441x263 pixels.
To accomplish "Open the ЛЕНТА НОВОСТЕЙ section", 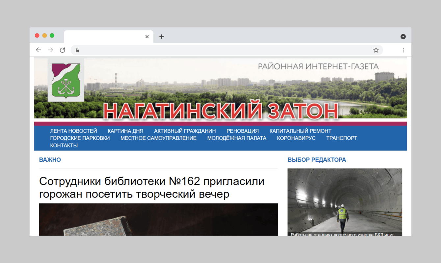I will coord(73,131).
